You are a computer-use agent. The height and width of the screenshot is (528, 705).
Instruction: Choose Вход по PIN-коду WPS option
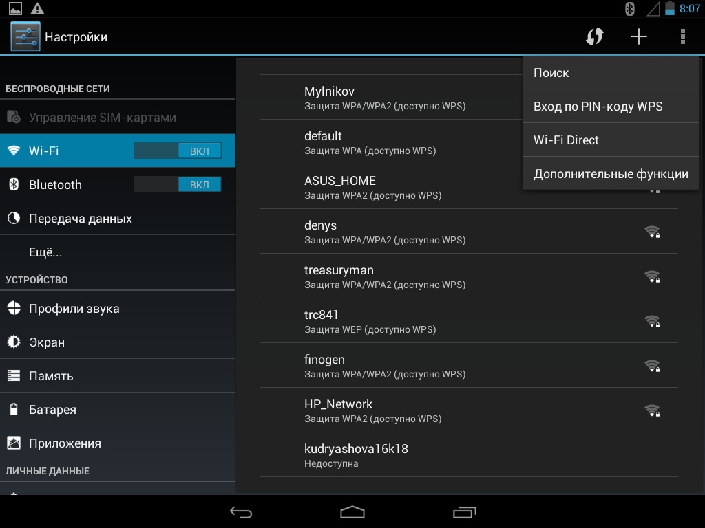pos(611,107)
